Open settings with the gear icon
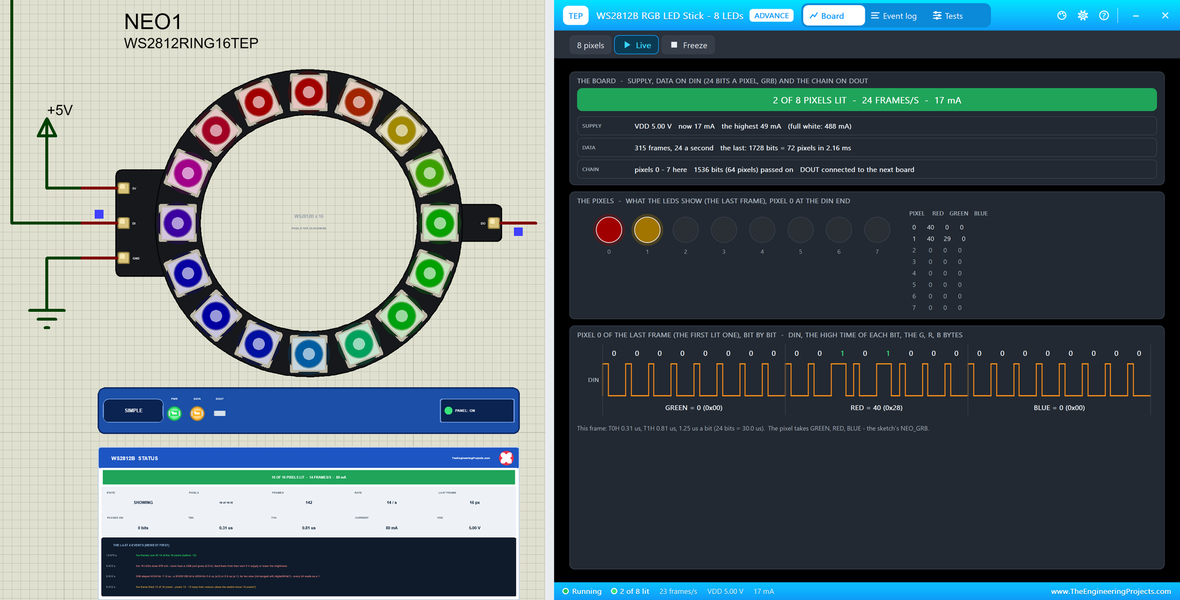 (1083, 16)
